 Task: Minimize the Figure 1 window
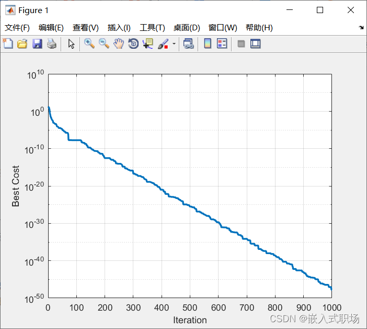coord(290,10)
